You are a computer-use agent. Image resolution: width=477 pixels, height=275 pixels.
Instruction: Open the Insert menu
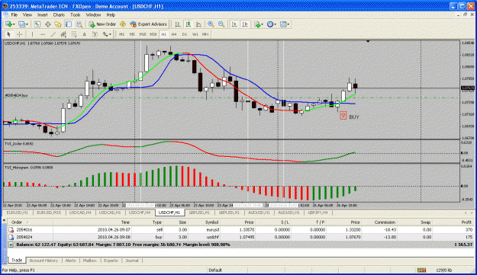coord(42,15)
